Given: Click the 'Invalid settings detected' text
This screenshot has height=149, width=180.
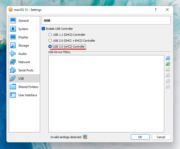Looking at the screenshot, I should [66, 137].
